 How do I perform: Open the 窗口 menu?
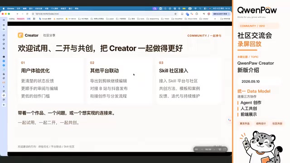pyautogui.click(x=71, y=9)
